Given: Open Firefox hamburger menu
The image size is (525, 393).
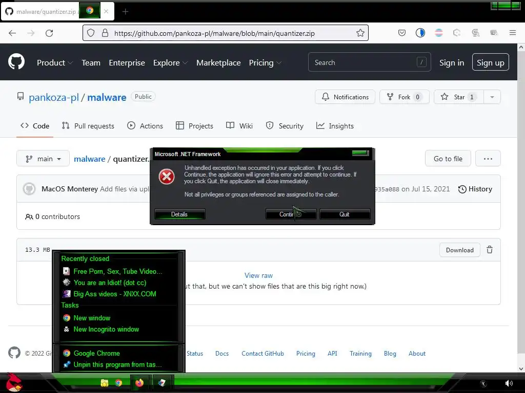Looking at the screenshot, I should tap(513, 33).
